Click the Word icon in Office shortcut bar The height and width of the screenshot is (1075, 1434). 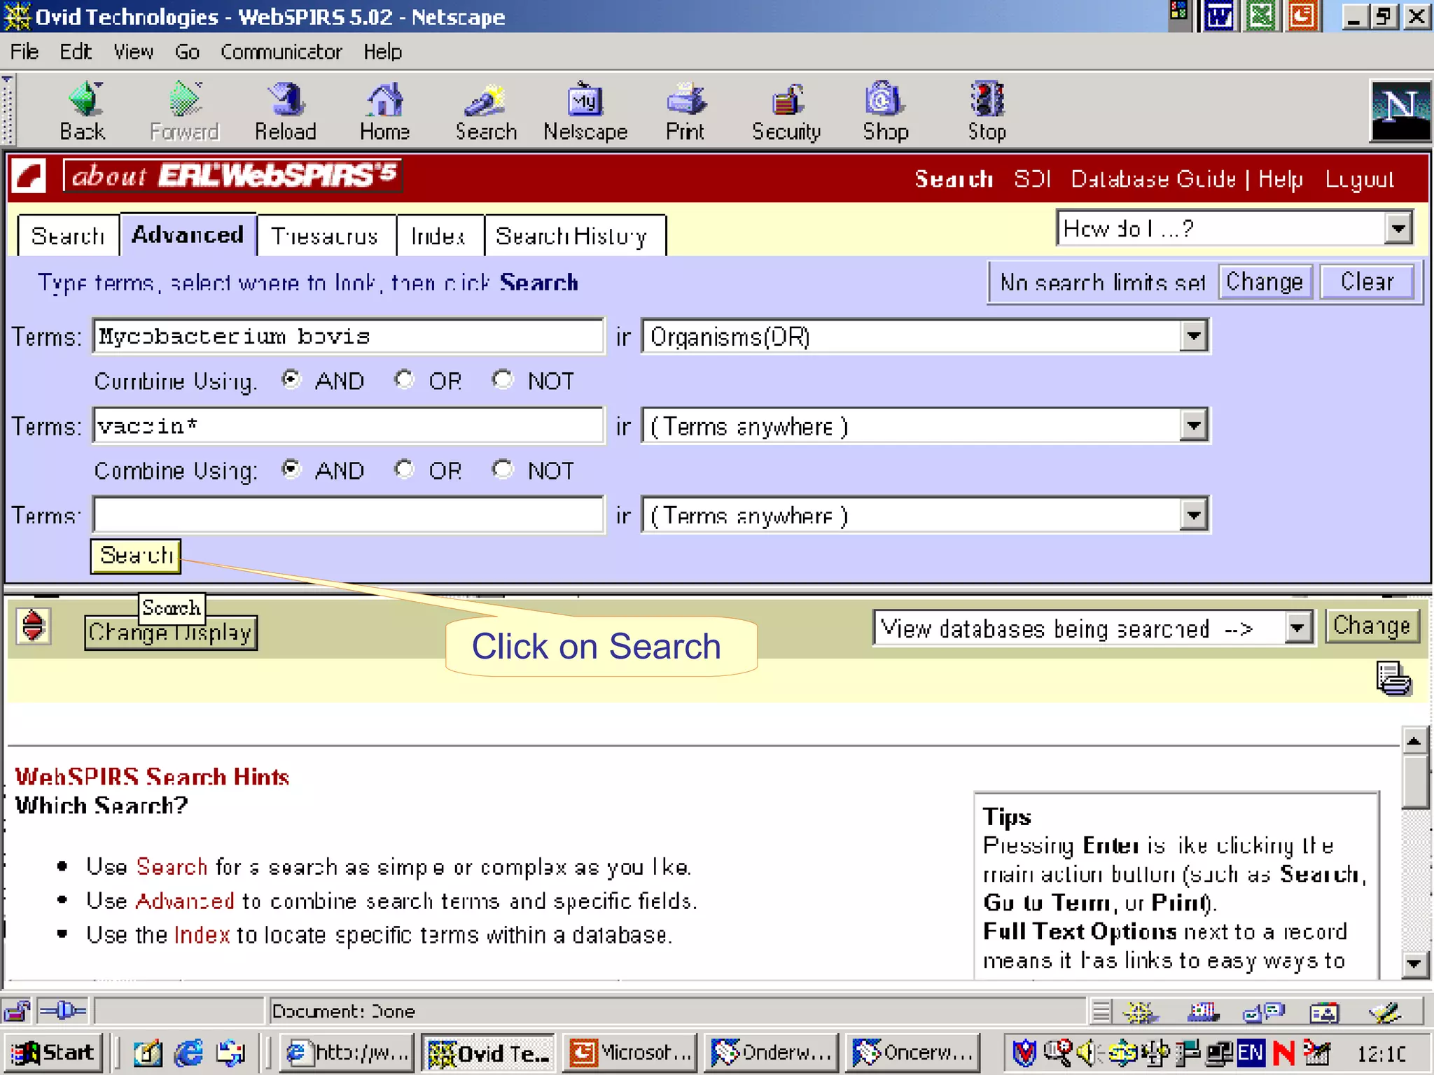click(x=1219, y=16)
